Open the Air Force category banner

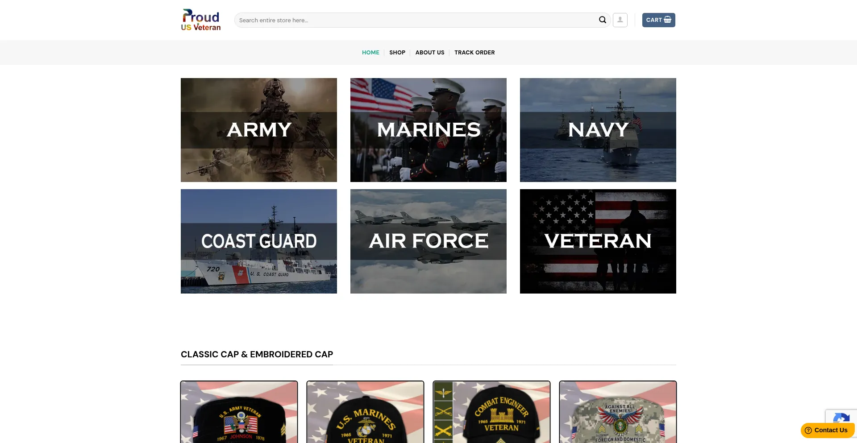tap(428, 241)
